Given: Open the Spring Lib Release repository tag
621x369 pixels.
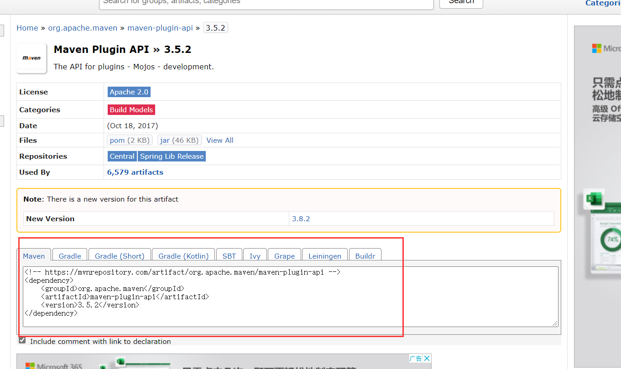Looking at the screenshot, I should pyautogui.click(x=172, y=156).
